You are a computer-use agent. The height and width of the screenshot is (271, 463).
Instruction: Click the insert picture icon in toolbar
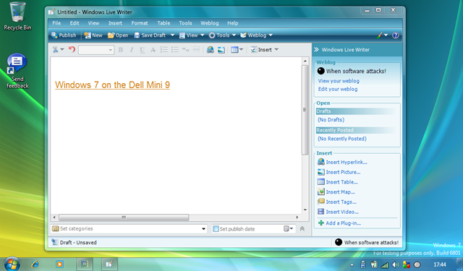(x=221, y=50)
